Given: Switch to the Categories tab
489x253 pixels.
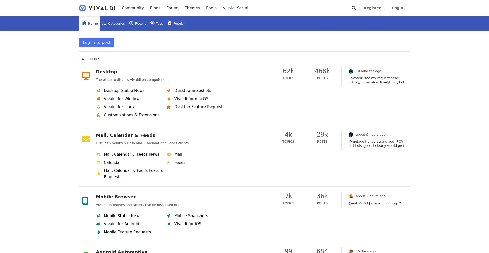Looking at the screenshot, I should click(114, 24).
